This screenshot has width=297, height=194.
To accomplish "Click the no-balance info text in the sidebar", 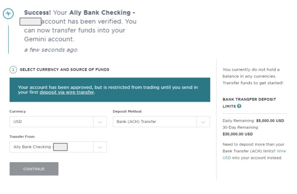I will 253,76.
